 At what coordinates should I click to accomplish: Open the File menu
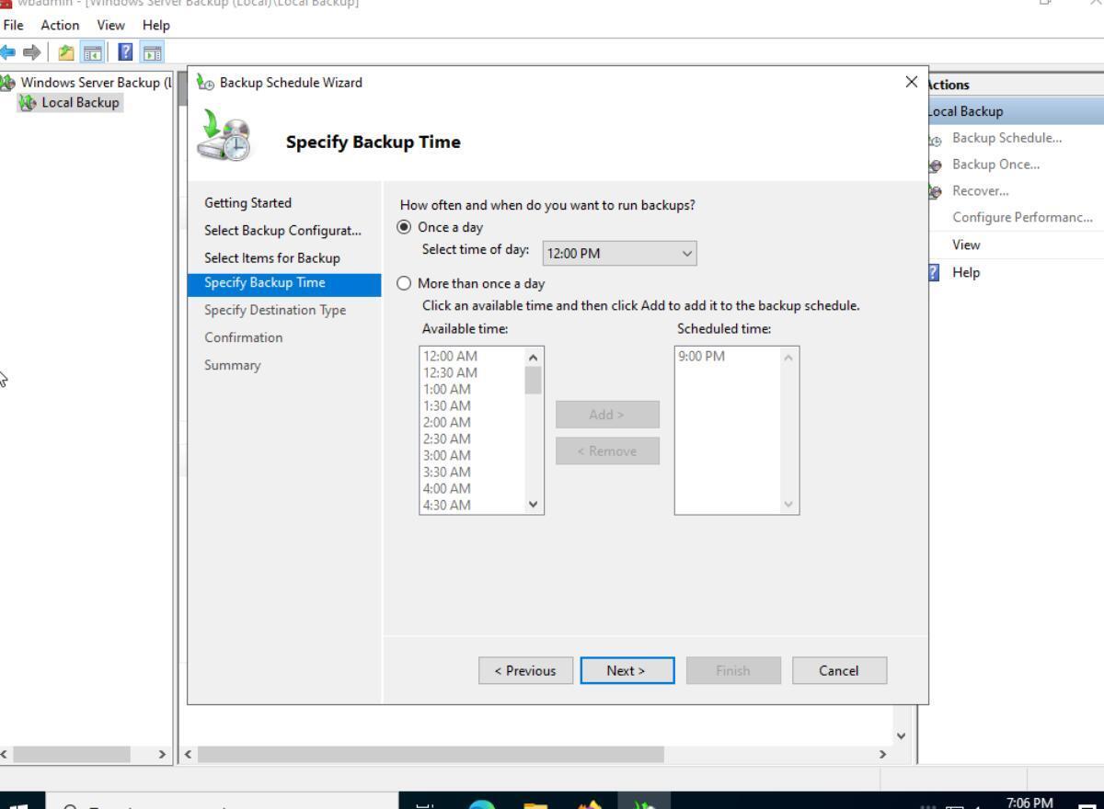[15, 25]
